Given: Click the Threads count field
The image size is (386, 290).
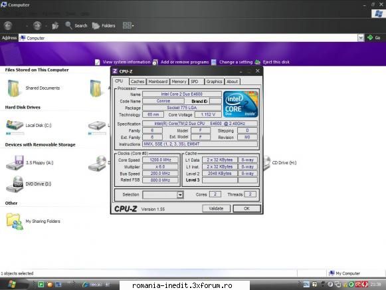Looking at the screenshot, I should coord(250,194).
